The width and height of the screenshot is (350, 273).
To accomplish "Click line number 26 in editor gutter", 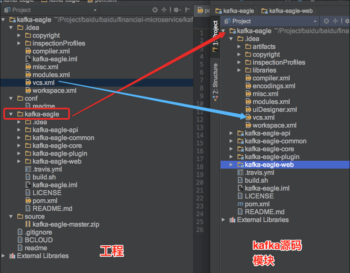I will (x=200, y=230).
